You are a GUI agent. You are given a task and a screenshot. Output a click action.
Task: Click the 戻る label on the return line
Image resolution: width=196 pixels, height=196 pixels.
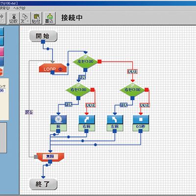click(29, 112)
